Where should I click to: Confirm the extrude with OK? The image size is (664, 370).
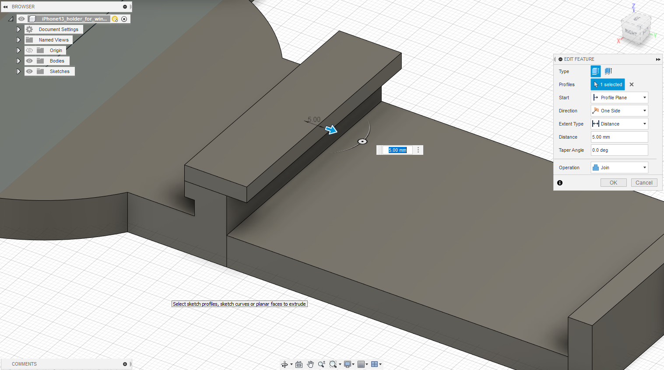coord(614,183)
